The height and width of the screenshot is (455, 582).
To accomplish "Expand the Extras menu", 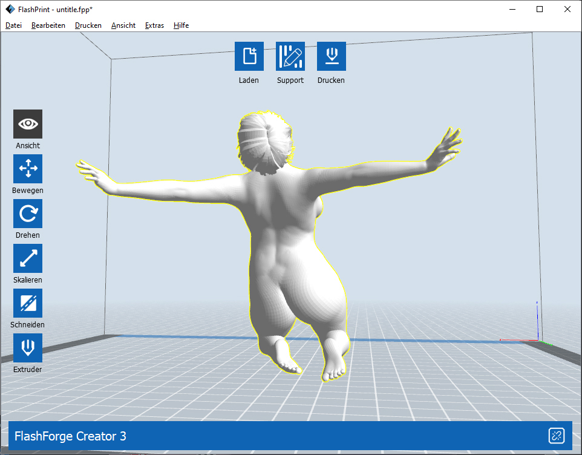I will click(154, 25).
